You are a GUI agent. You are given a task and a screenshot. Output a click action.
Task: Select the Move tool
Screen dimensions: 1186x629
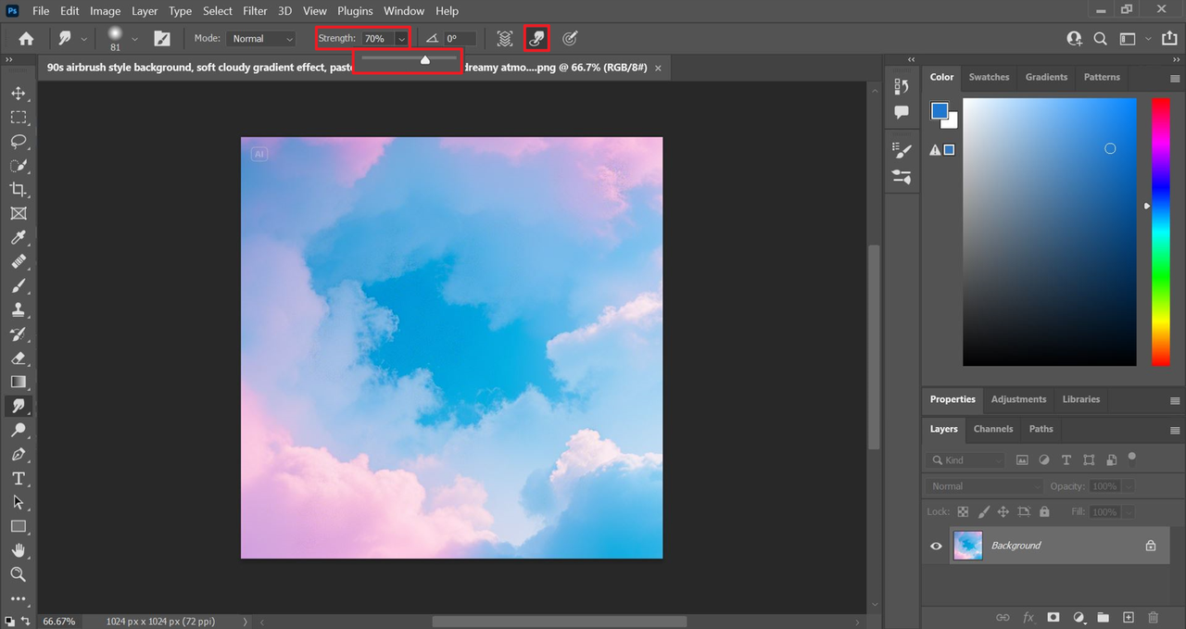click(18, 94)
